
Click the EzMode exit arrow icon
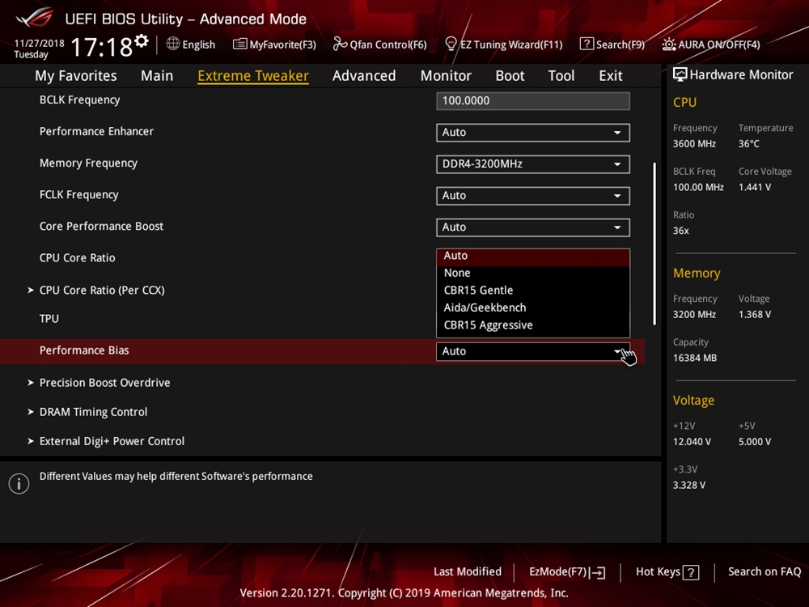coord(598,572)
